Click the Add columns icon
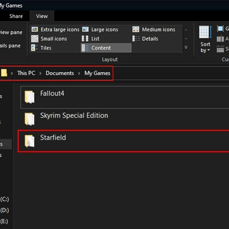Image resolution: width=229 pixels, height=229 pixels. click(220, 39)
